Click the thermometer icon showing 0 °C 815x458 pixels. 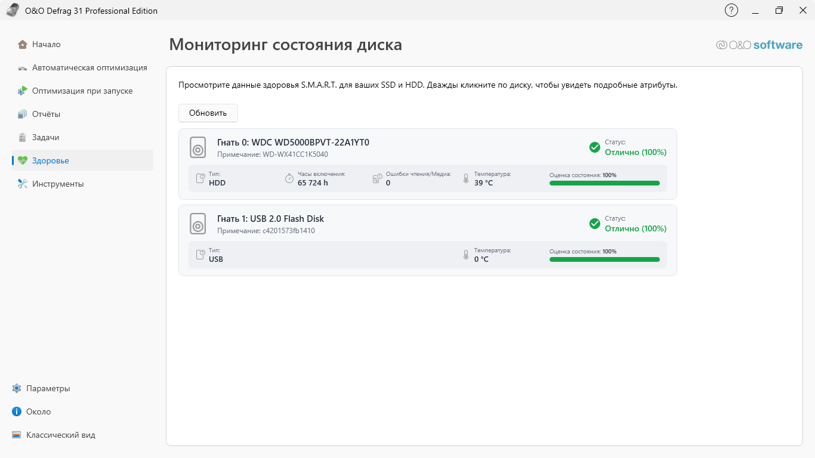coord(466,255)
